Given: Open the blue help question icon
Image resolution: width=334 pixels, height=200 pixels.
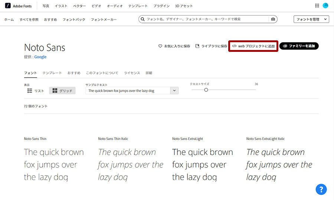Looking at the screenshot, I should pyautogui.click(x=321, y=189).
